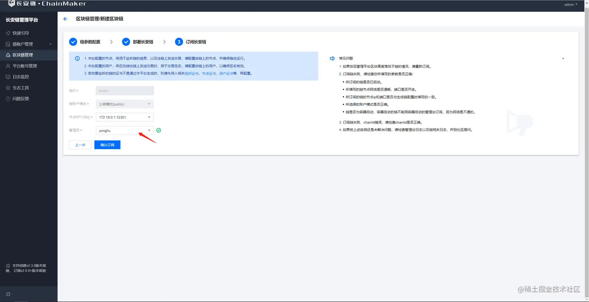
Task: Click the speaker icon beside 常见问题
Action: pos(332,58)
